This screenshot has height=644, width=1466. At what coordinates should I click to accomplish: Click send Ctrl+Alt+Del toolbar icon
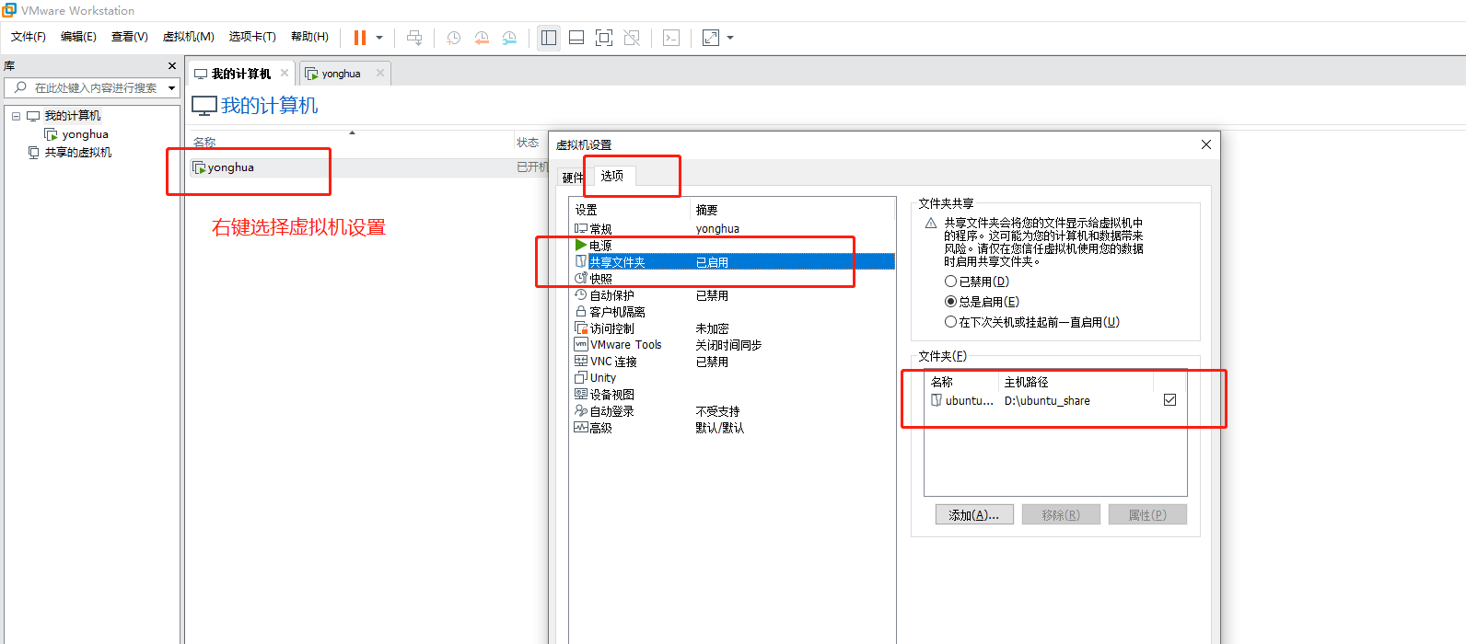click(414, 38)
